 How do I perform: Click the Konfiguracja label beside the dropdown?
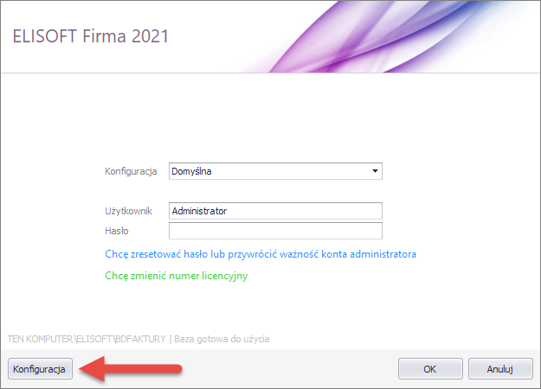coord(131,171)
